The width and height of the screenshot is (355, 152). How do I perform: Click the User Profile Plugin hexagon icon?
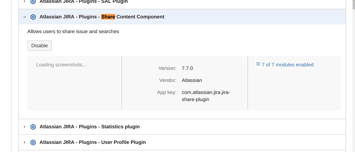(x=33, y=142)
